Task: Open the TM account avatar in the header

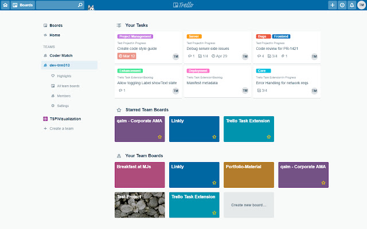Action: (x=361, y=5)
